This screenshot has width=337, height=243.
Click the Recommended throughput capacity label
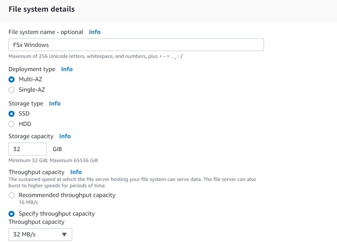(x=67, y=195)
